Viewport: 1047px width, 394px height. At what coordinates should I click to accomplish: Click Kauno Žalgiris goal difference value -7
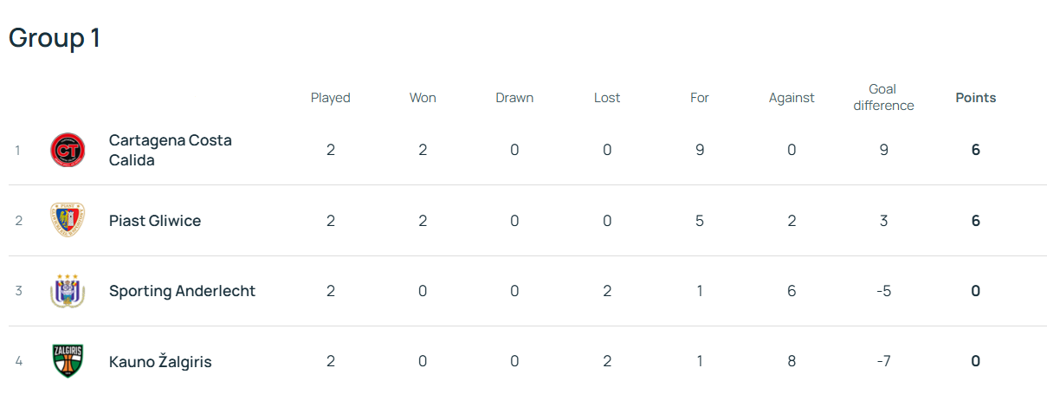(883, 361)
